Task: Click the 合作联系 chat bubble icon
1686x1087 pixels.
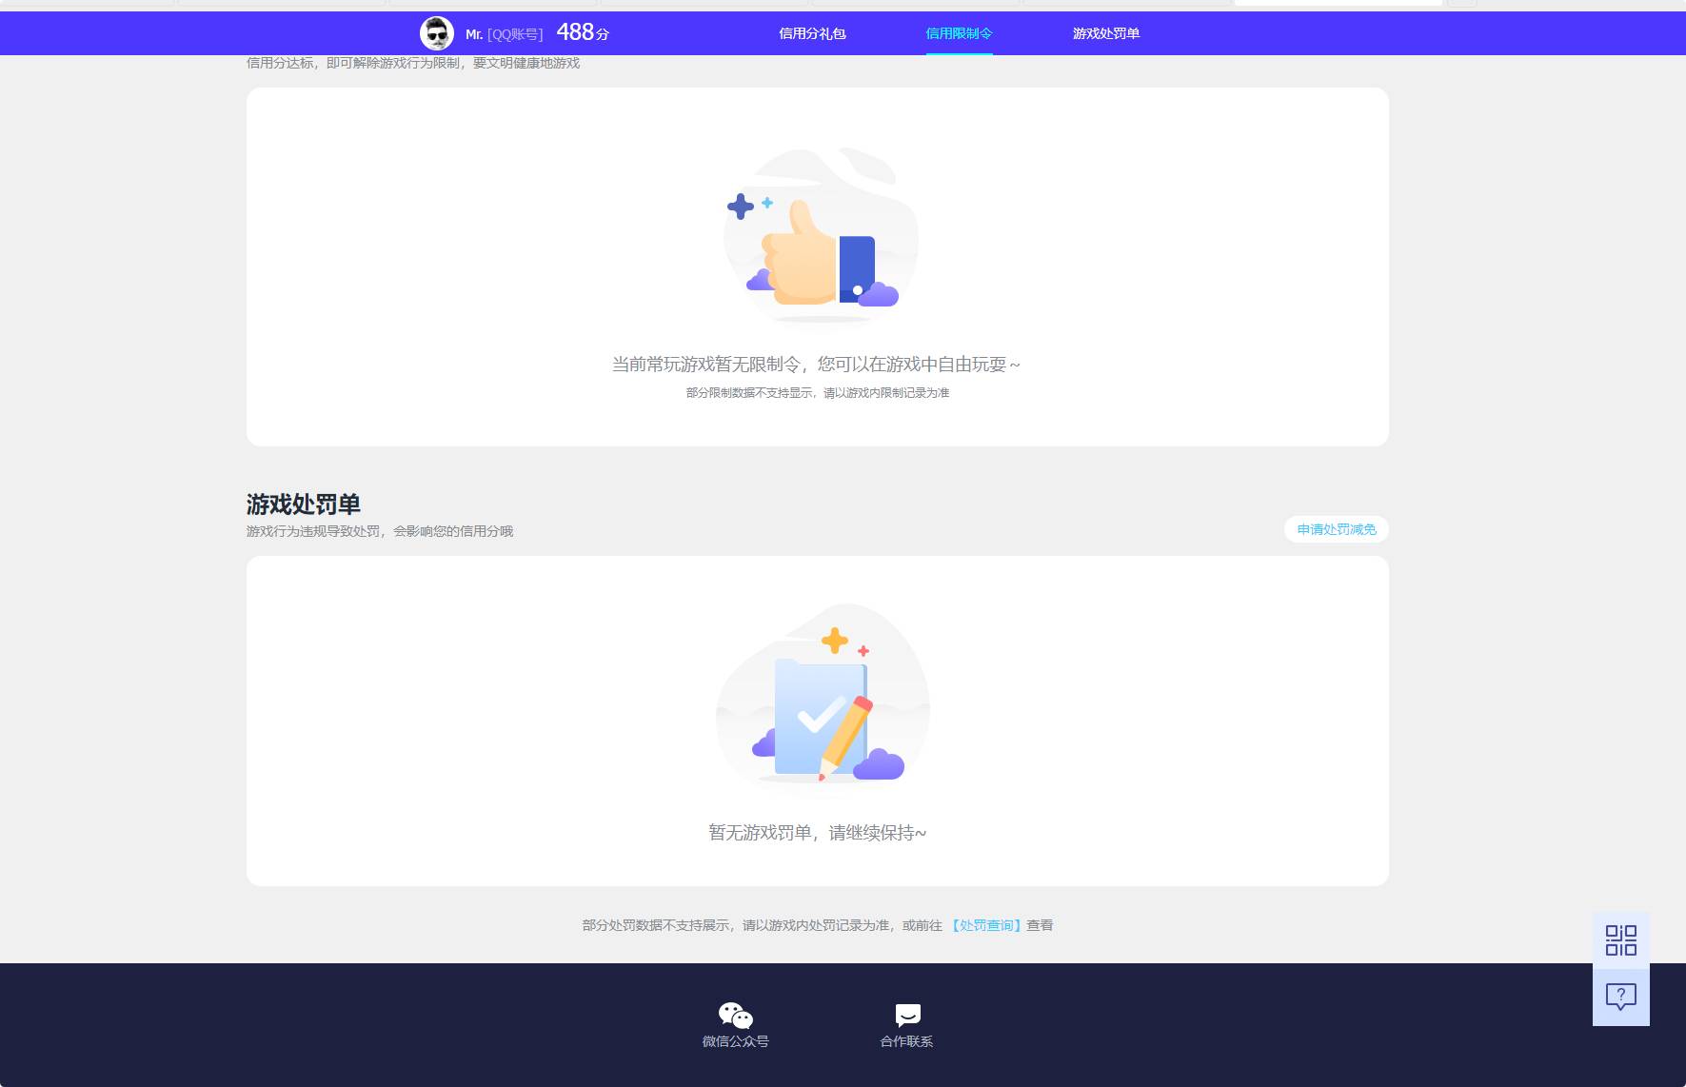Action: (905, 1013)
